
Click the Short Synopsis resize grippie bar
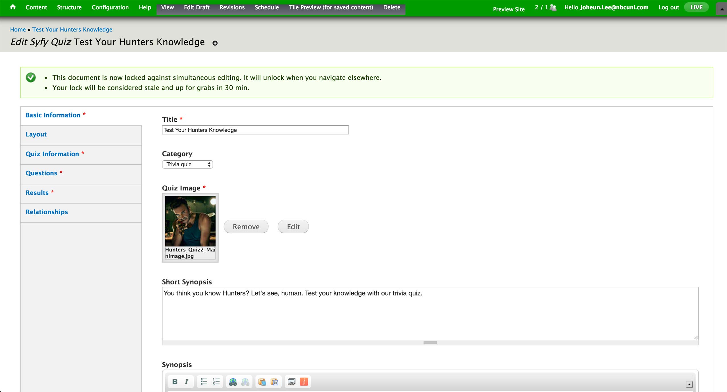[x=430, y=343]
